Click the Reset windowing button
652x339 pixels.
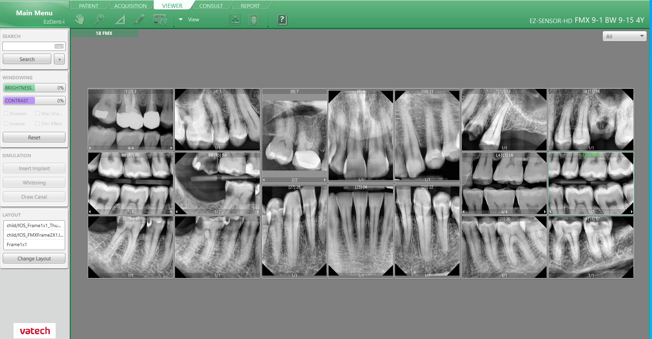pos(34,137)
